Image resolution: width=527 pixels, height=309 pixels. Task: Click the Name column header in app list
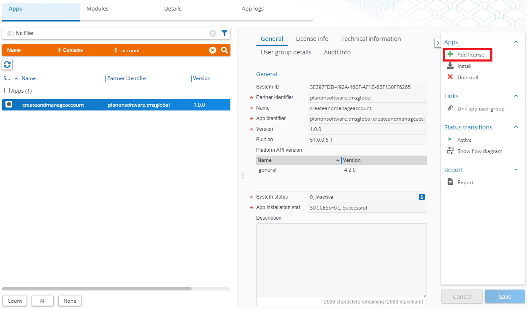point(29,78)
